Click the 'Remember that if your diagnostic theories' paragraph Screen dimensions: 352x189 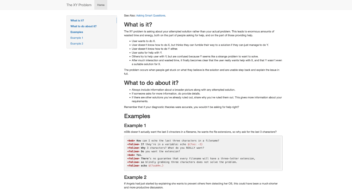pyautogui.click(x=181, y=107)
